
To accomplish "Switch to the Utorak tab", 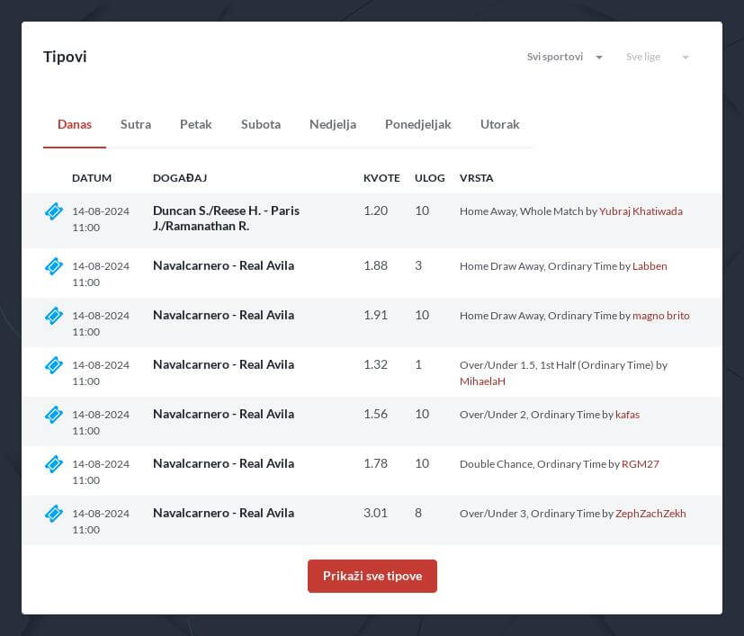I will click(x=499, y=124).
